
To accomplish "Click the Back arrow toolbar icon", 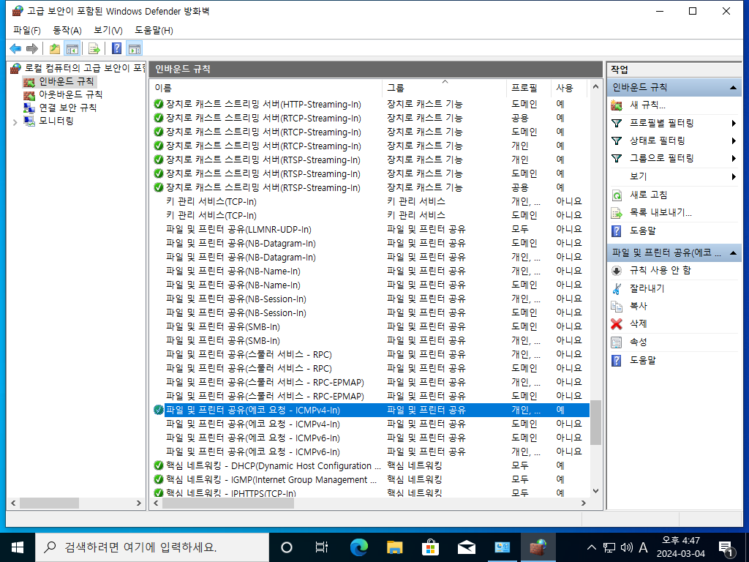I will pos(15,48).
